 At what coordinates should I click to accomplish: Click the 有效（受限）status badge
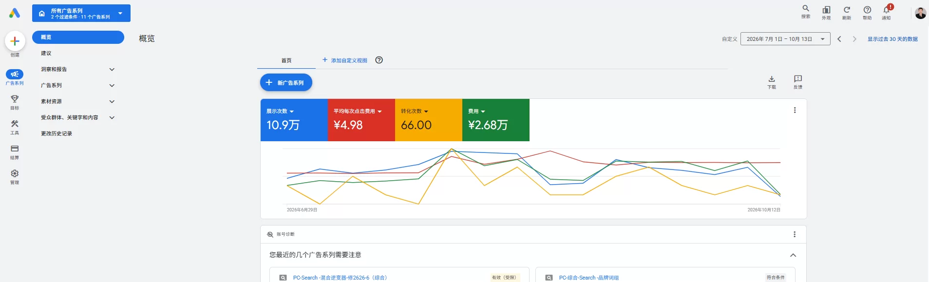[504, 278]
